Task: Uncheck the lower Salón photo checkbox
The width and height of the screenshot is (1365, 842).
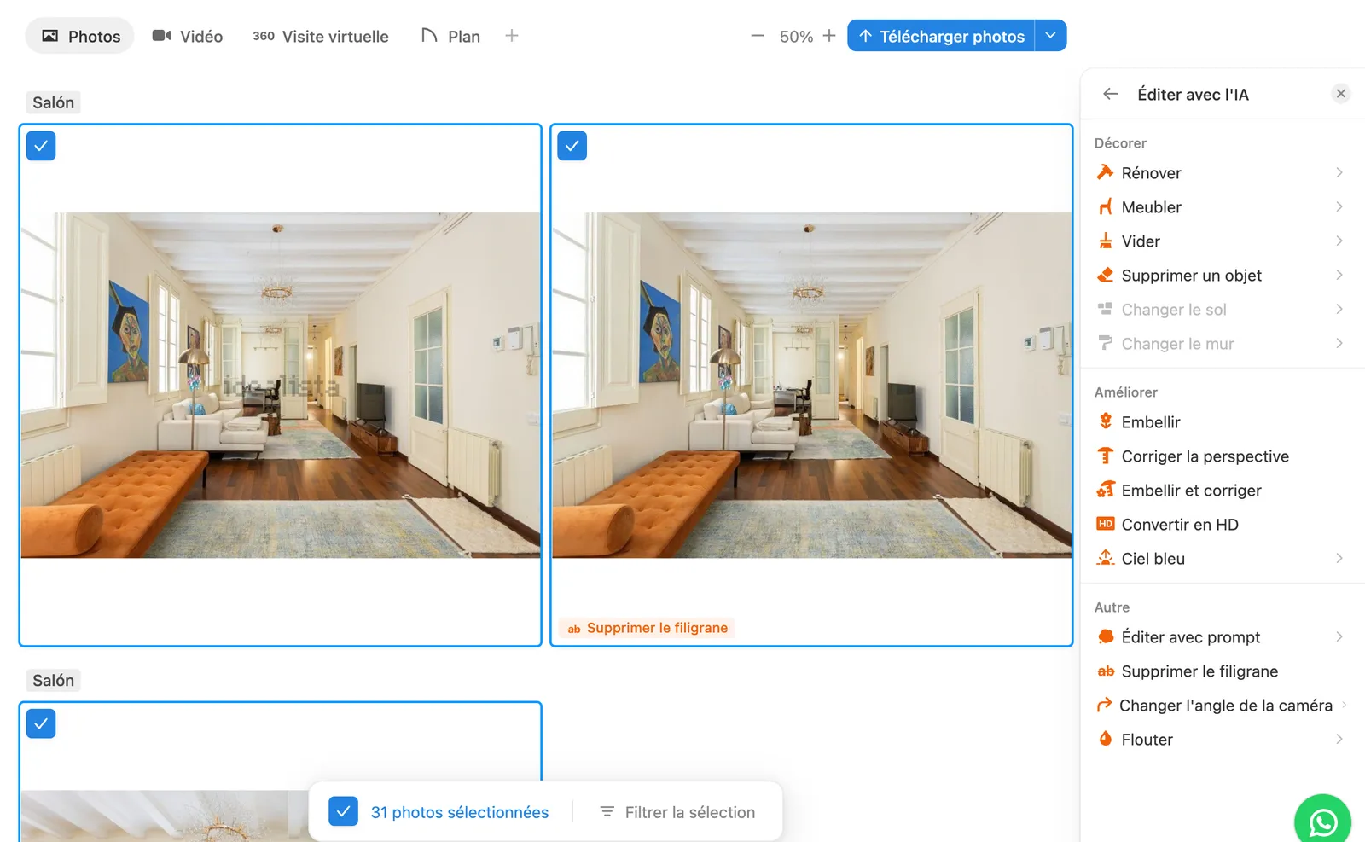Action: click(41, 723)
